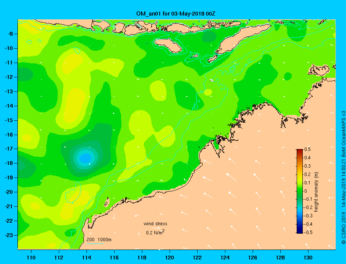The width and height of the screenshot is (346, 264).
Task: Click the 0.2 value on color scale
Action: pos(307,174)
